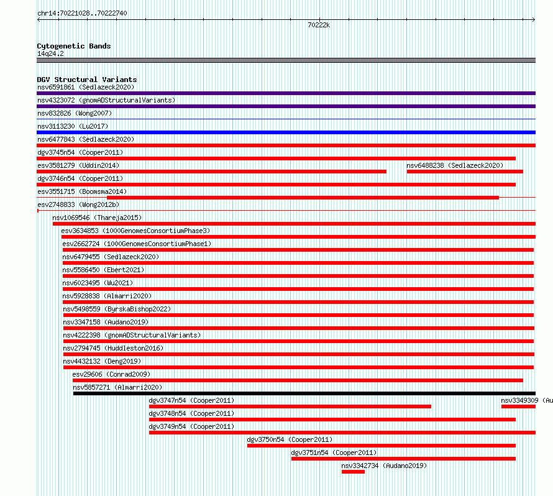Viewport: 553px width, 496px height.
Task: Click the blue nsv3113230 (Lu2017) bar
Action: [x=286, y=132]
